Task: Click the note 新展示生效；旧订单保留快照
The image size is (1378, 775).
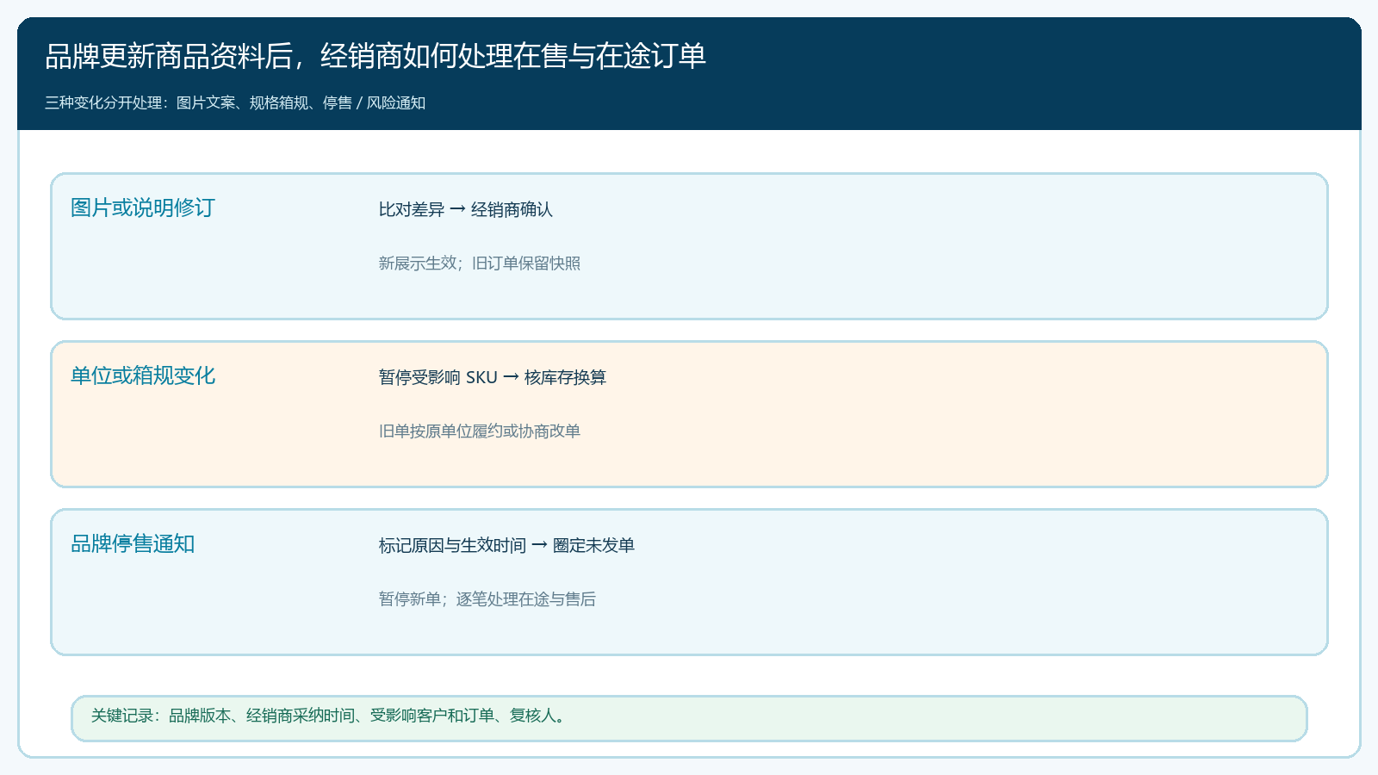Action: [x=480, y=263]
